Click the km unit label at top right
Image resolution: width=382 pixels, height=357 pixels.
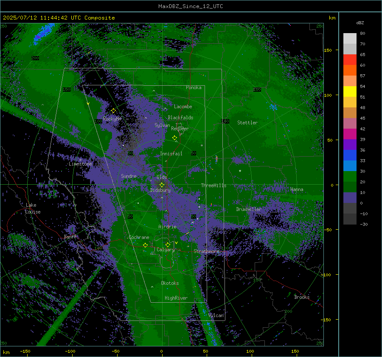[x=332, y=18]
